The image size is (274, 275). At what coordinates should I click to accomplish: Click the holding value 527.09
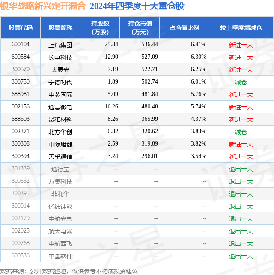[x=149, y=57]
